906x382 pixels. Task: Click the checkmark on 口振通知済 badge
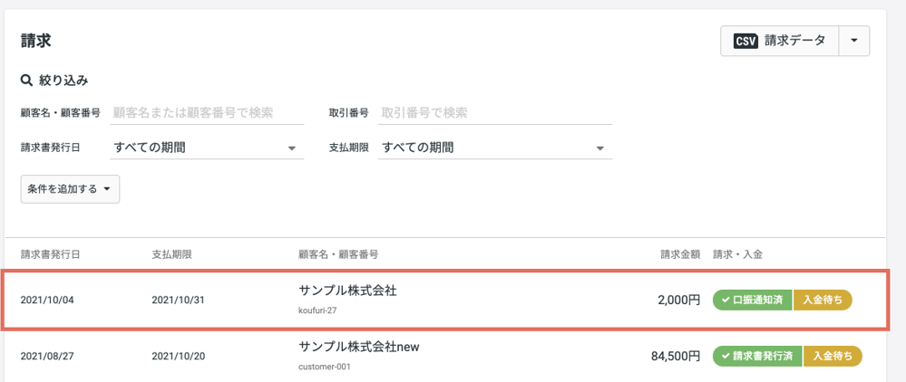pyautogui.click(x=726, y=300)
